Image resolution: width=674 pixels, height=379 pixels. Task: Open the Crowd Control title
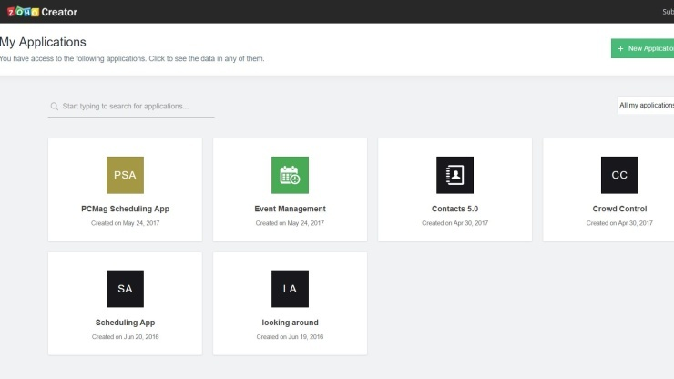[x=619, y=209]
